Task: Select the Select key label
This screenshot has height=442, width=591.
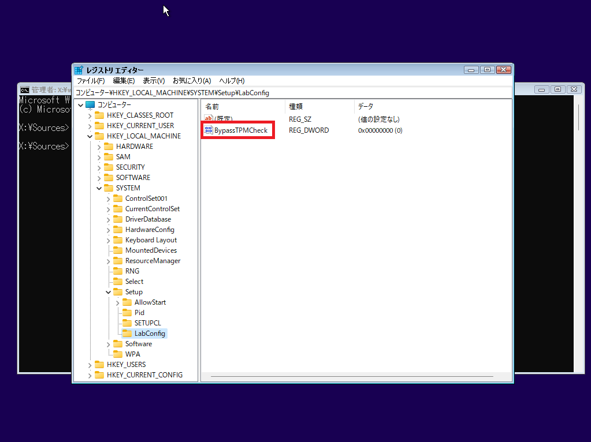Action: coord(134,282)
